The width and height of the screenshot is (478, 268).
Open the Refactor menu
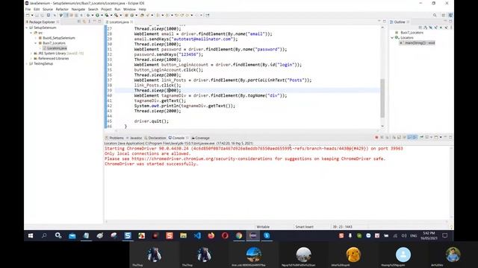tap(62, 10)
